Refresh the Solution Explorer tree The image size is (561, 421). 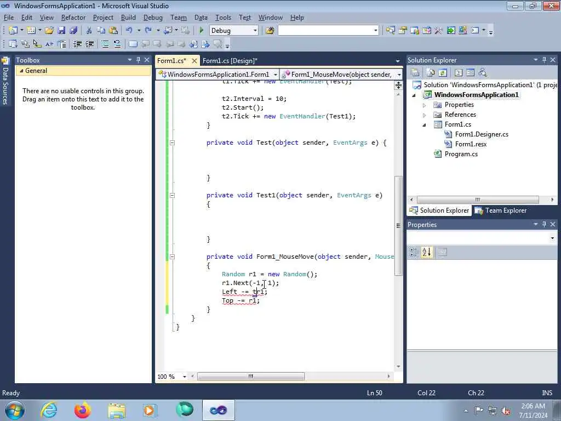pos(443,73)
